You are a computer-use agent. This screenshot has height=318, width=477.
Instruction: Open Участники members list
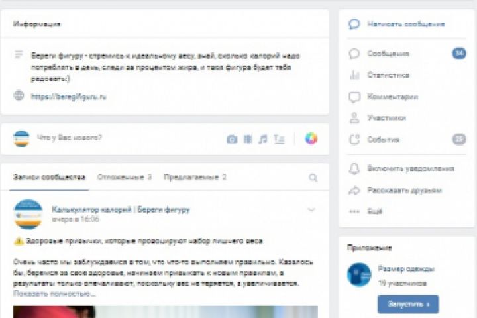pyautogui.click(x=407, y=118)
